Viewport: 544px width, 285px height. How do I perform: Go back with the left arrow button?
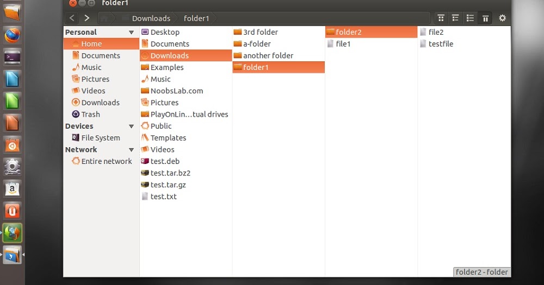pos(72,18)
